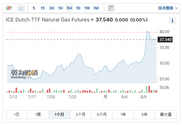This screenshot has height=125, width=182.
Task: Switch to the 3个月 range tab
Action: tap(81, 115)
